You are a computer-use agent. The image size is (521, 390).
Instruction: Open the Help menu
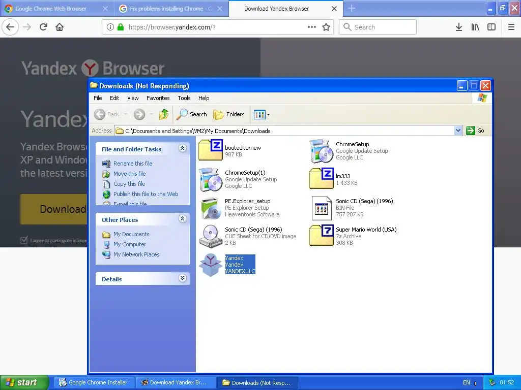pyautogui.click(x=204, y=98)
